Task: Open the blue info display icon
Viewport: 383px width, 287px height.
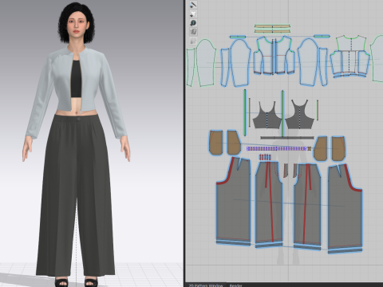Action: [x=193, y=22]
